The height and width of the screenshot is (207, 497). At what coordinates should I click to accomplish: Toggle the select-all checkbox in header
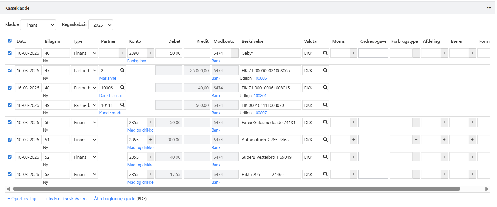coord(10,41)
